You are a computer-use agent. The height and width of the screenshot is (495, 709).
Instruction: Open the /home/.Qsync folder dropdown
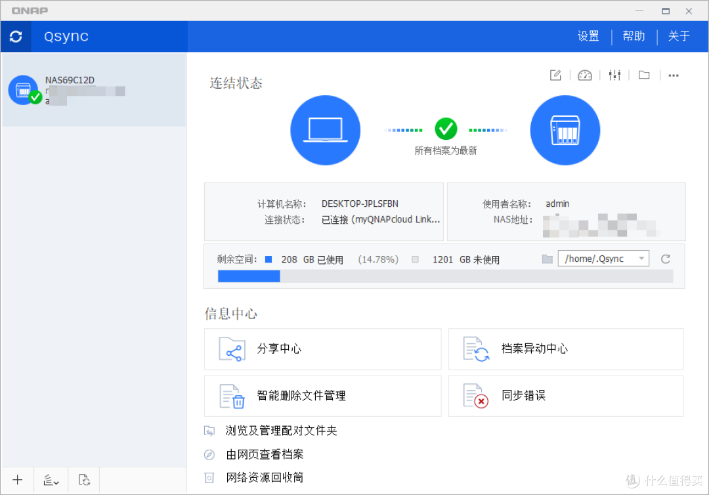pyautogui.click(x=603, y=259)
